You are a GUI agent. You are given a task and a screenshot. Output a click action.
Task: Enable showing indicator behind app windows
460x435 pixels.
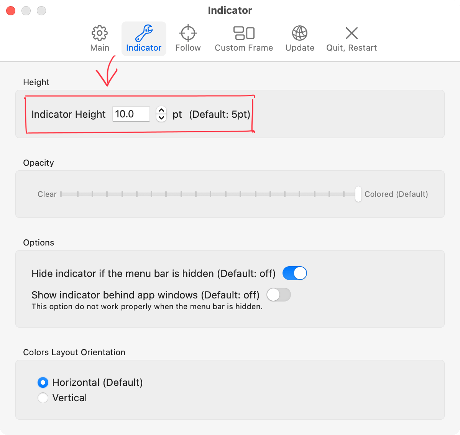tap(279, 295)
